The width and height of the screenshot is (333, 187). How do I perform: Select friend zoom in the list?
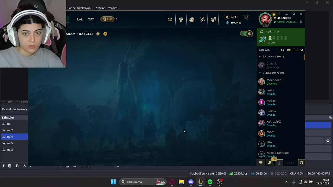[280, 133]
